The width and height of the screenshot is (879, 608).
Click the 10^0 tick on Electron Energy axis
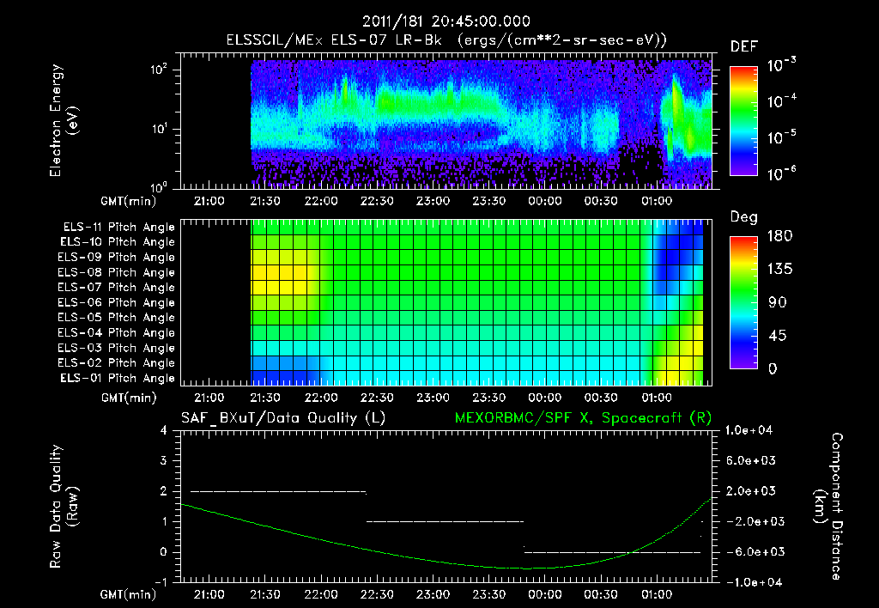159,187
